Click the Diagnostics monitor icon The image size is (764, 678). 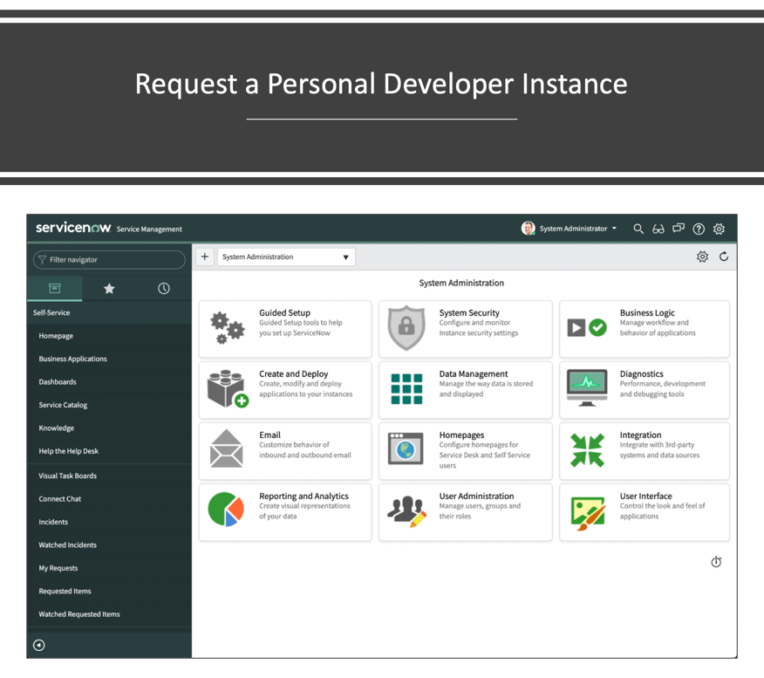click(587, 387)
